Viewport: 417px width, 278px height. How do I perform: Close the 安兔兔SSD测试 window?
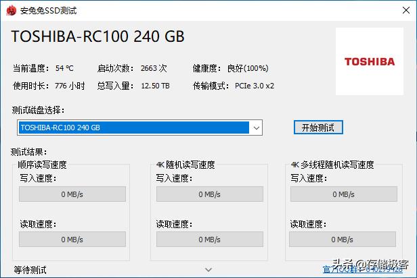(x=406, y=10)
